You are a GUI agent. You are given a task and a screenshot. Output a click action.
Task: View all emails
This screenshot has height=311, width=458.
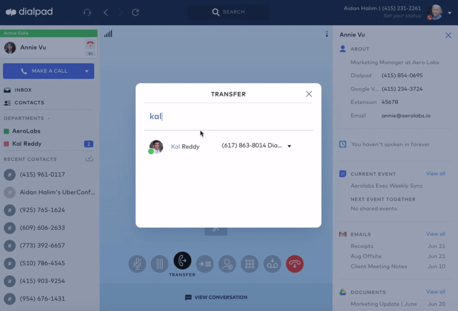pos(436,234)
